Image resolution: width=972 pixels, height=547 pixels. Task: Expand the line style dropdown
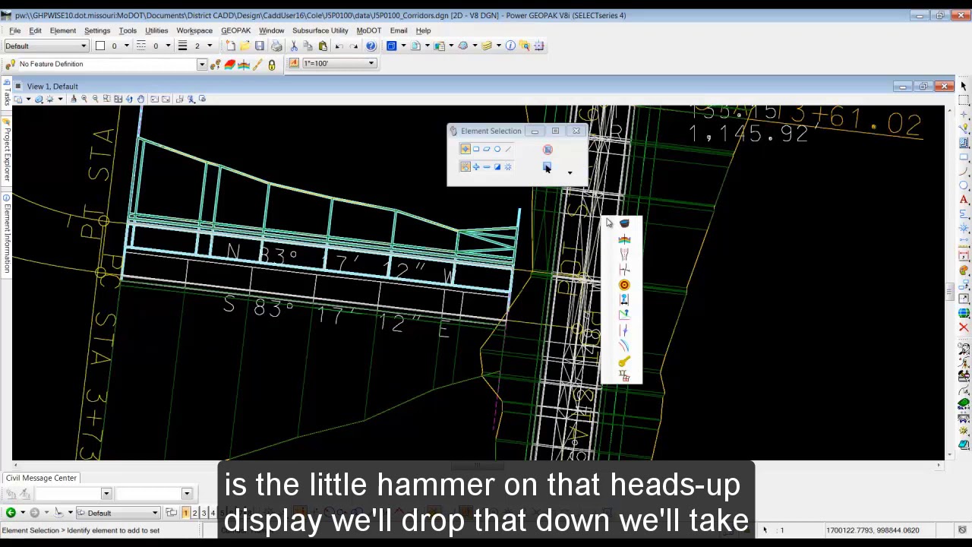point(168,46)
